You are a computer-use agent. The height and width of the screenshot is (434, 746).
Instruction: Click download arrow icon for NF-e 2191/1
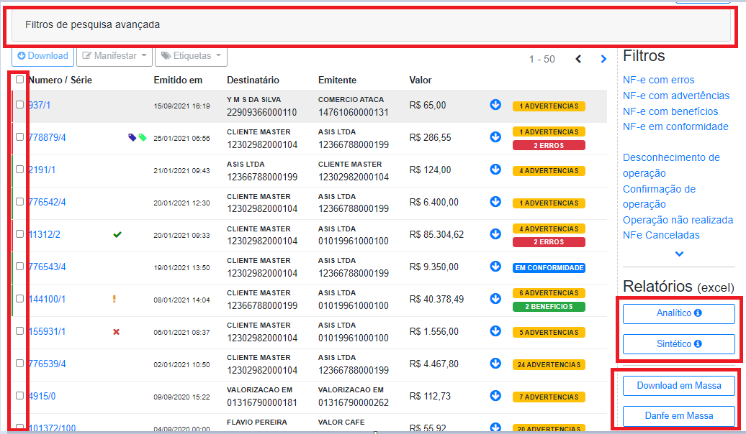(495, 169)
